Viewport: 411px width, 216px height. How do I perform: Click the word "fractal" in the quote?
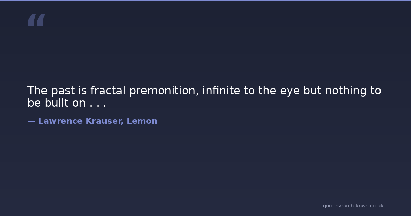108,91
